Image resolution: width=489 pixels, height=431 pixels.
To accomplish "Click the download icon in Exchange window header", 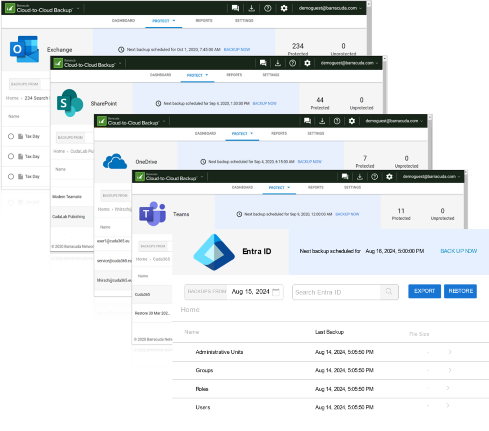I will (x=251, y=9).
